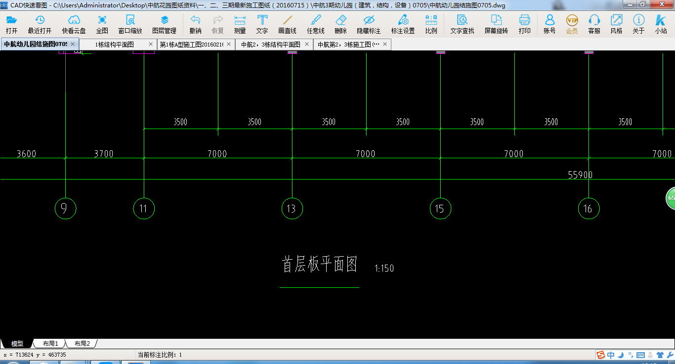Click axis bubble number 15
This screenshot has width=675, height=364.
click(440, 209)
